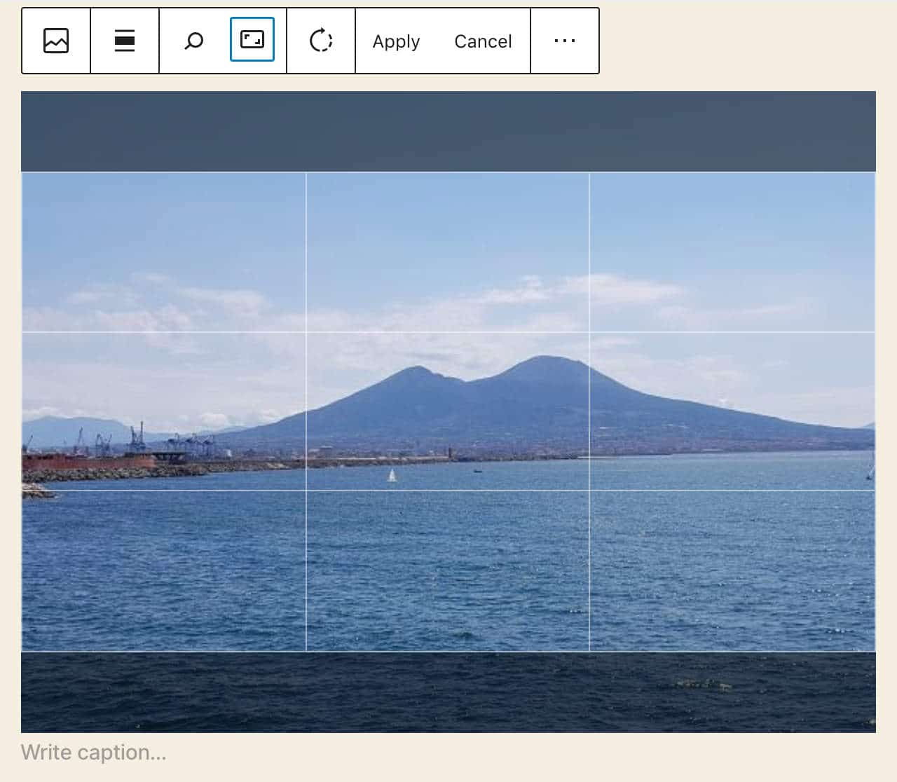Click inside the caption field

click(93, 752)
